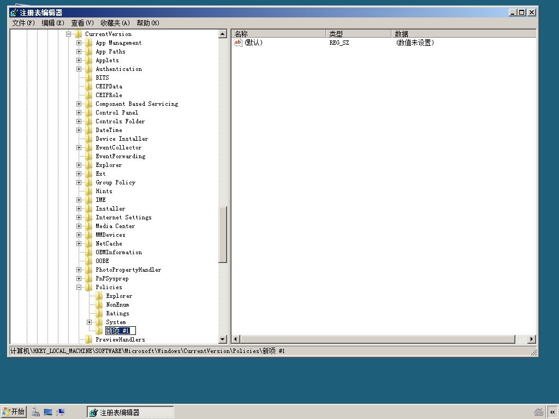Screen dimensions: 559x419
Task: Click the values pane scroll right arrow
Action: (532, 339)
